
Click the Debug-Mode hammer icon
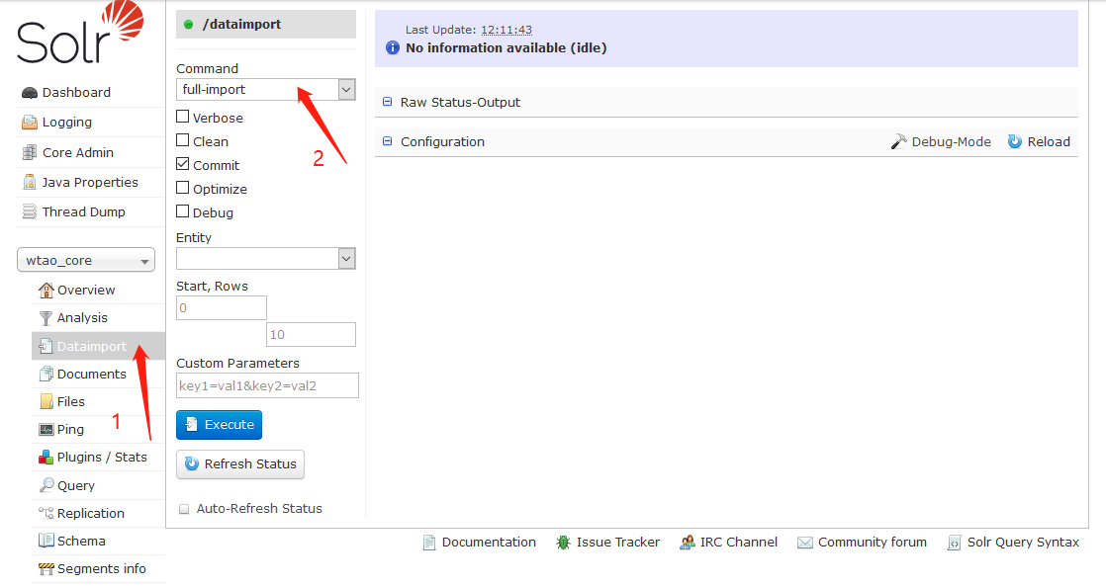click(898, 141)
